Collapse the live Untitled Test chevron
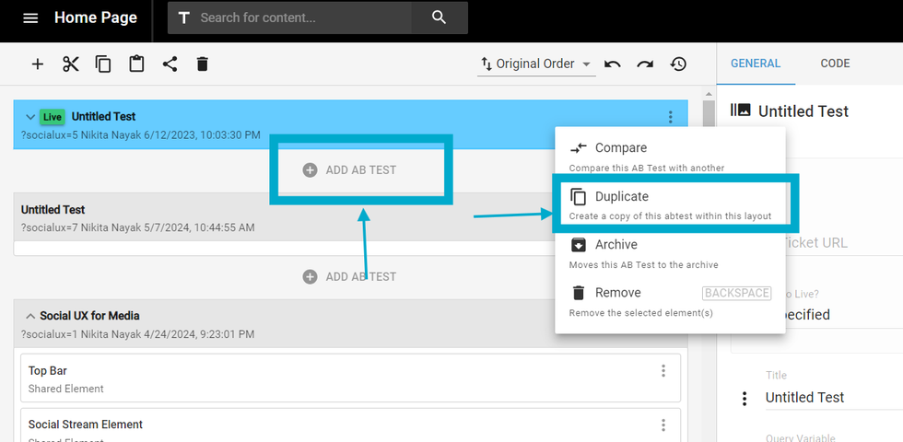The image size is (903, 442). pos(30,117)
